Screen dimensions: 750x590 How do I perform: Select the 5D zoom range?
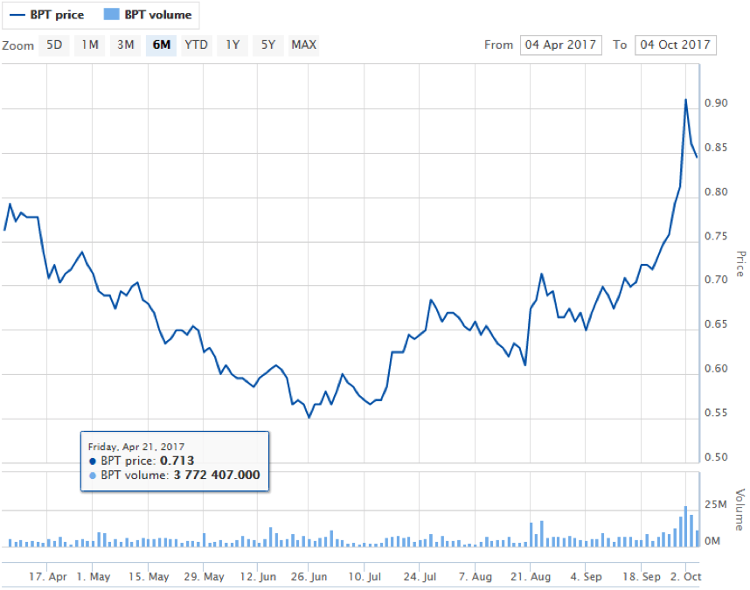(54, 45)
